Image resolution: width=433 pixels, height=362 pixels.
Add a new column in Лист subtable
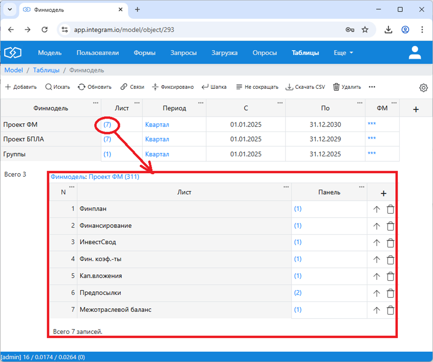point(383,193)
